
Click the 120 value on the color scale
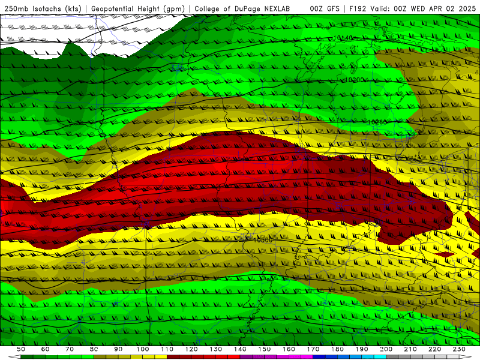[x=191, y=349]
